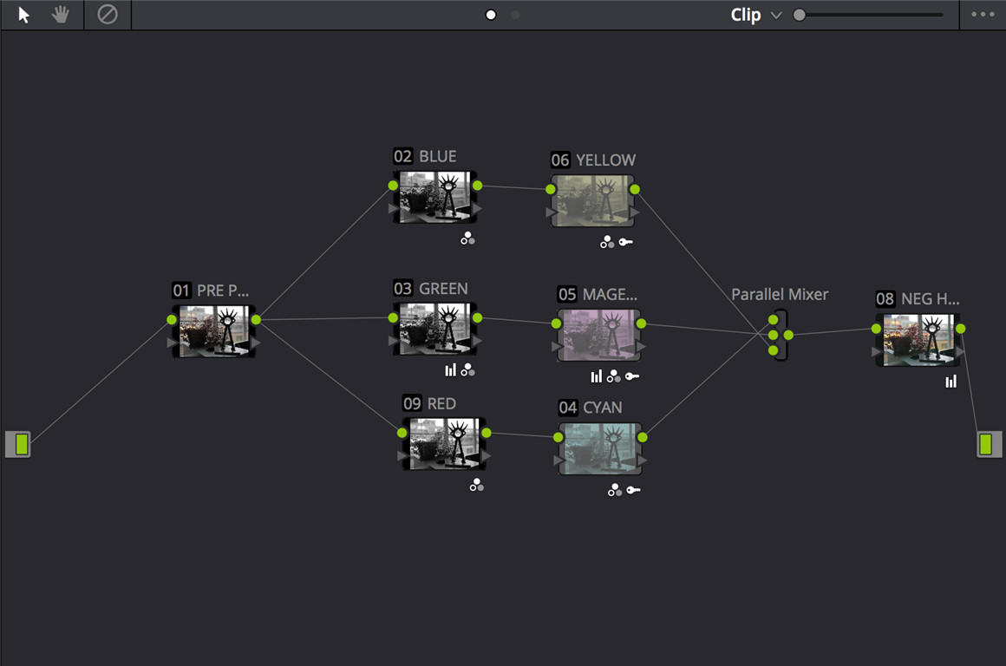The width and height of the screenshot is (1006, 666).
Task: Click key icon under 06 YELLOW node
Action: click(x=625, y=243)
